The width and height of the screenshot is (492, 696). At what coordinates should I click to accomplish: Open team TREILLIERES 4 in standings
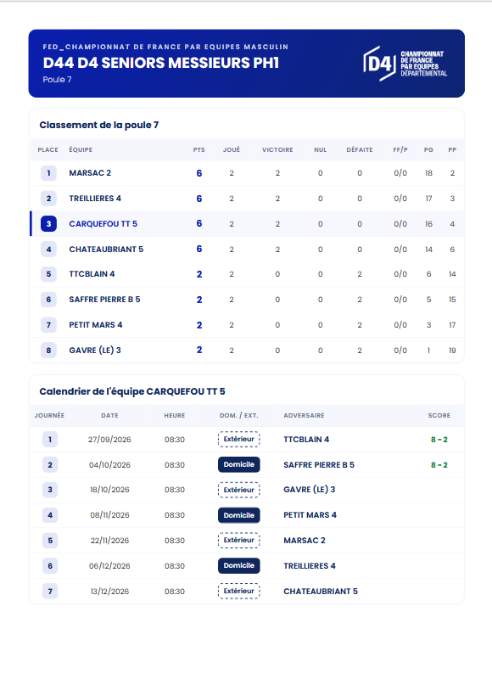[95, 199]
